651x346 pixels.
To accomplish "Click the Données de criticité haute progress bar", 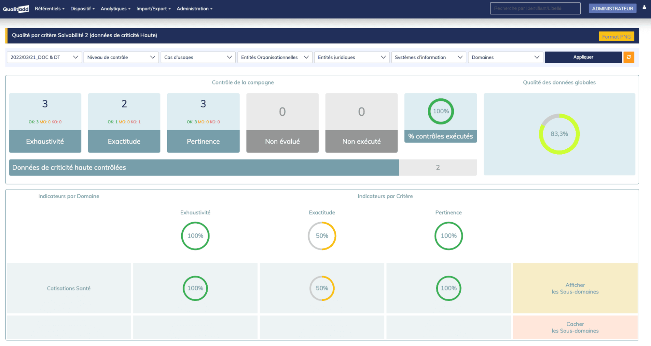I will pyautogui.click(x=204, y=167).
